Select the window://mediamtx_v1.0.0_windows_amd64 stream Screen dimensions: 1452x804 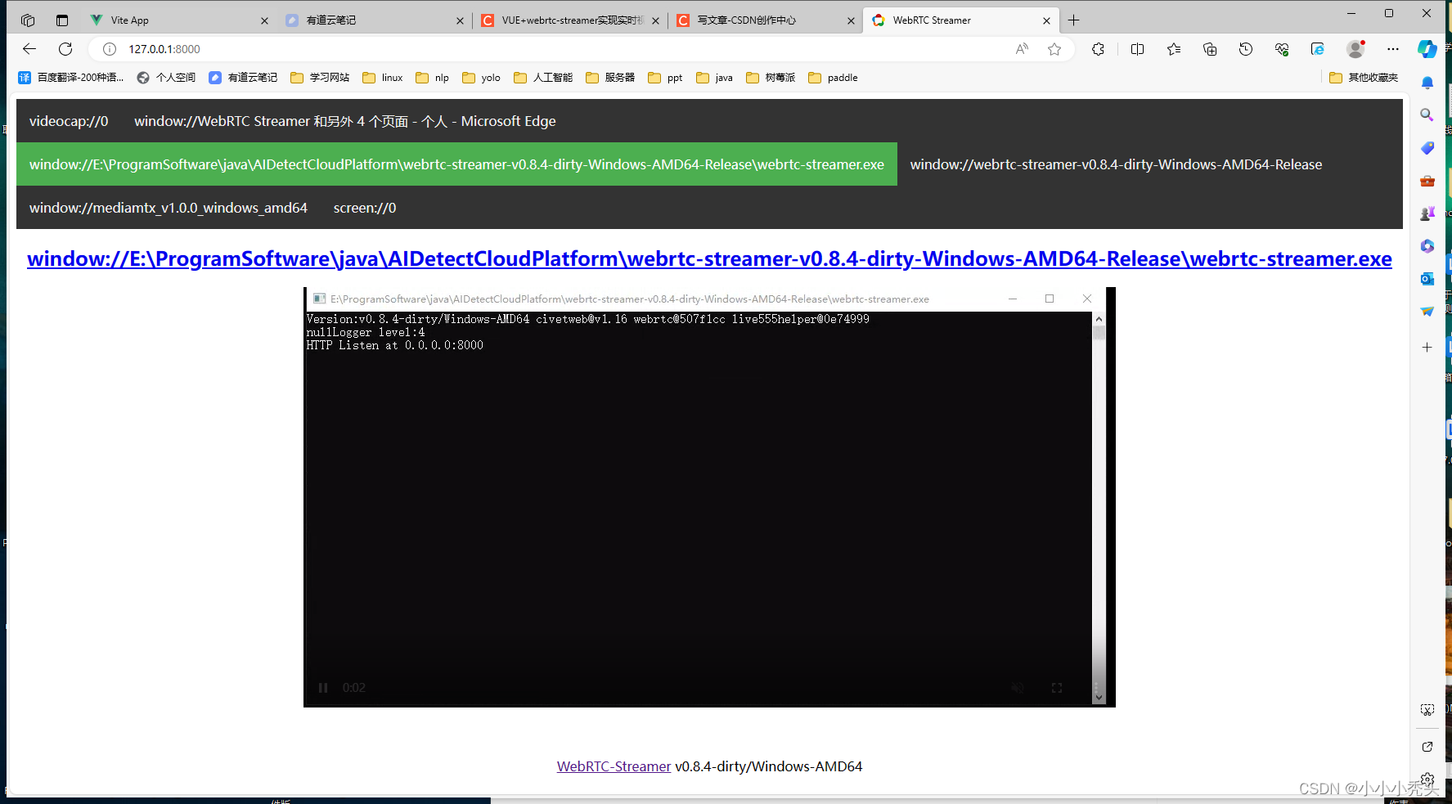point(169,208)
